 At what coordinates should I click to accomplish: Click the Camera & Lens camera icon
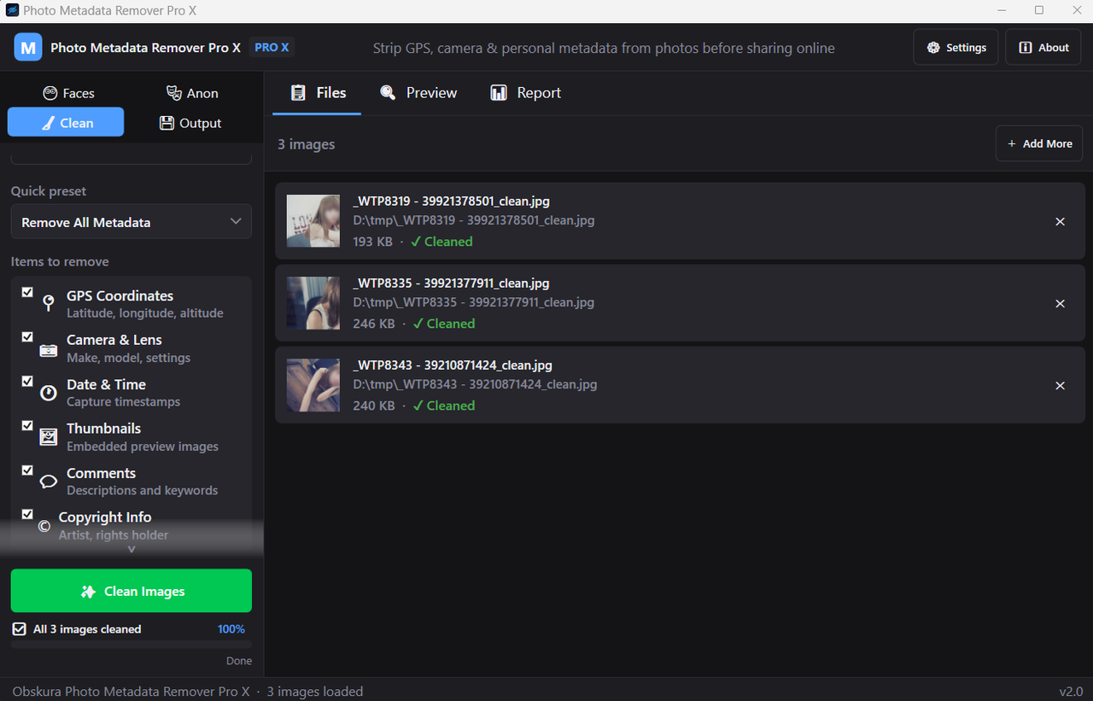click(49, 349)
